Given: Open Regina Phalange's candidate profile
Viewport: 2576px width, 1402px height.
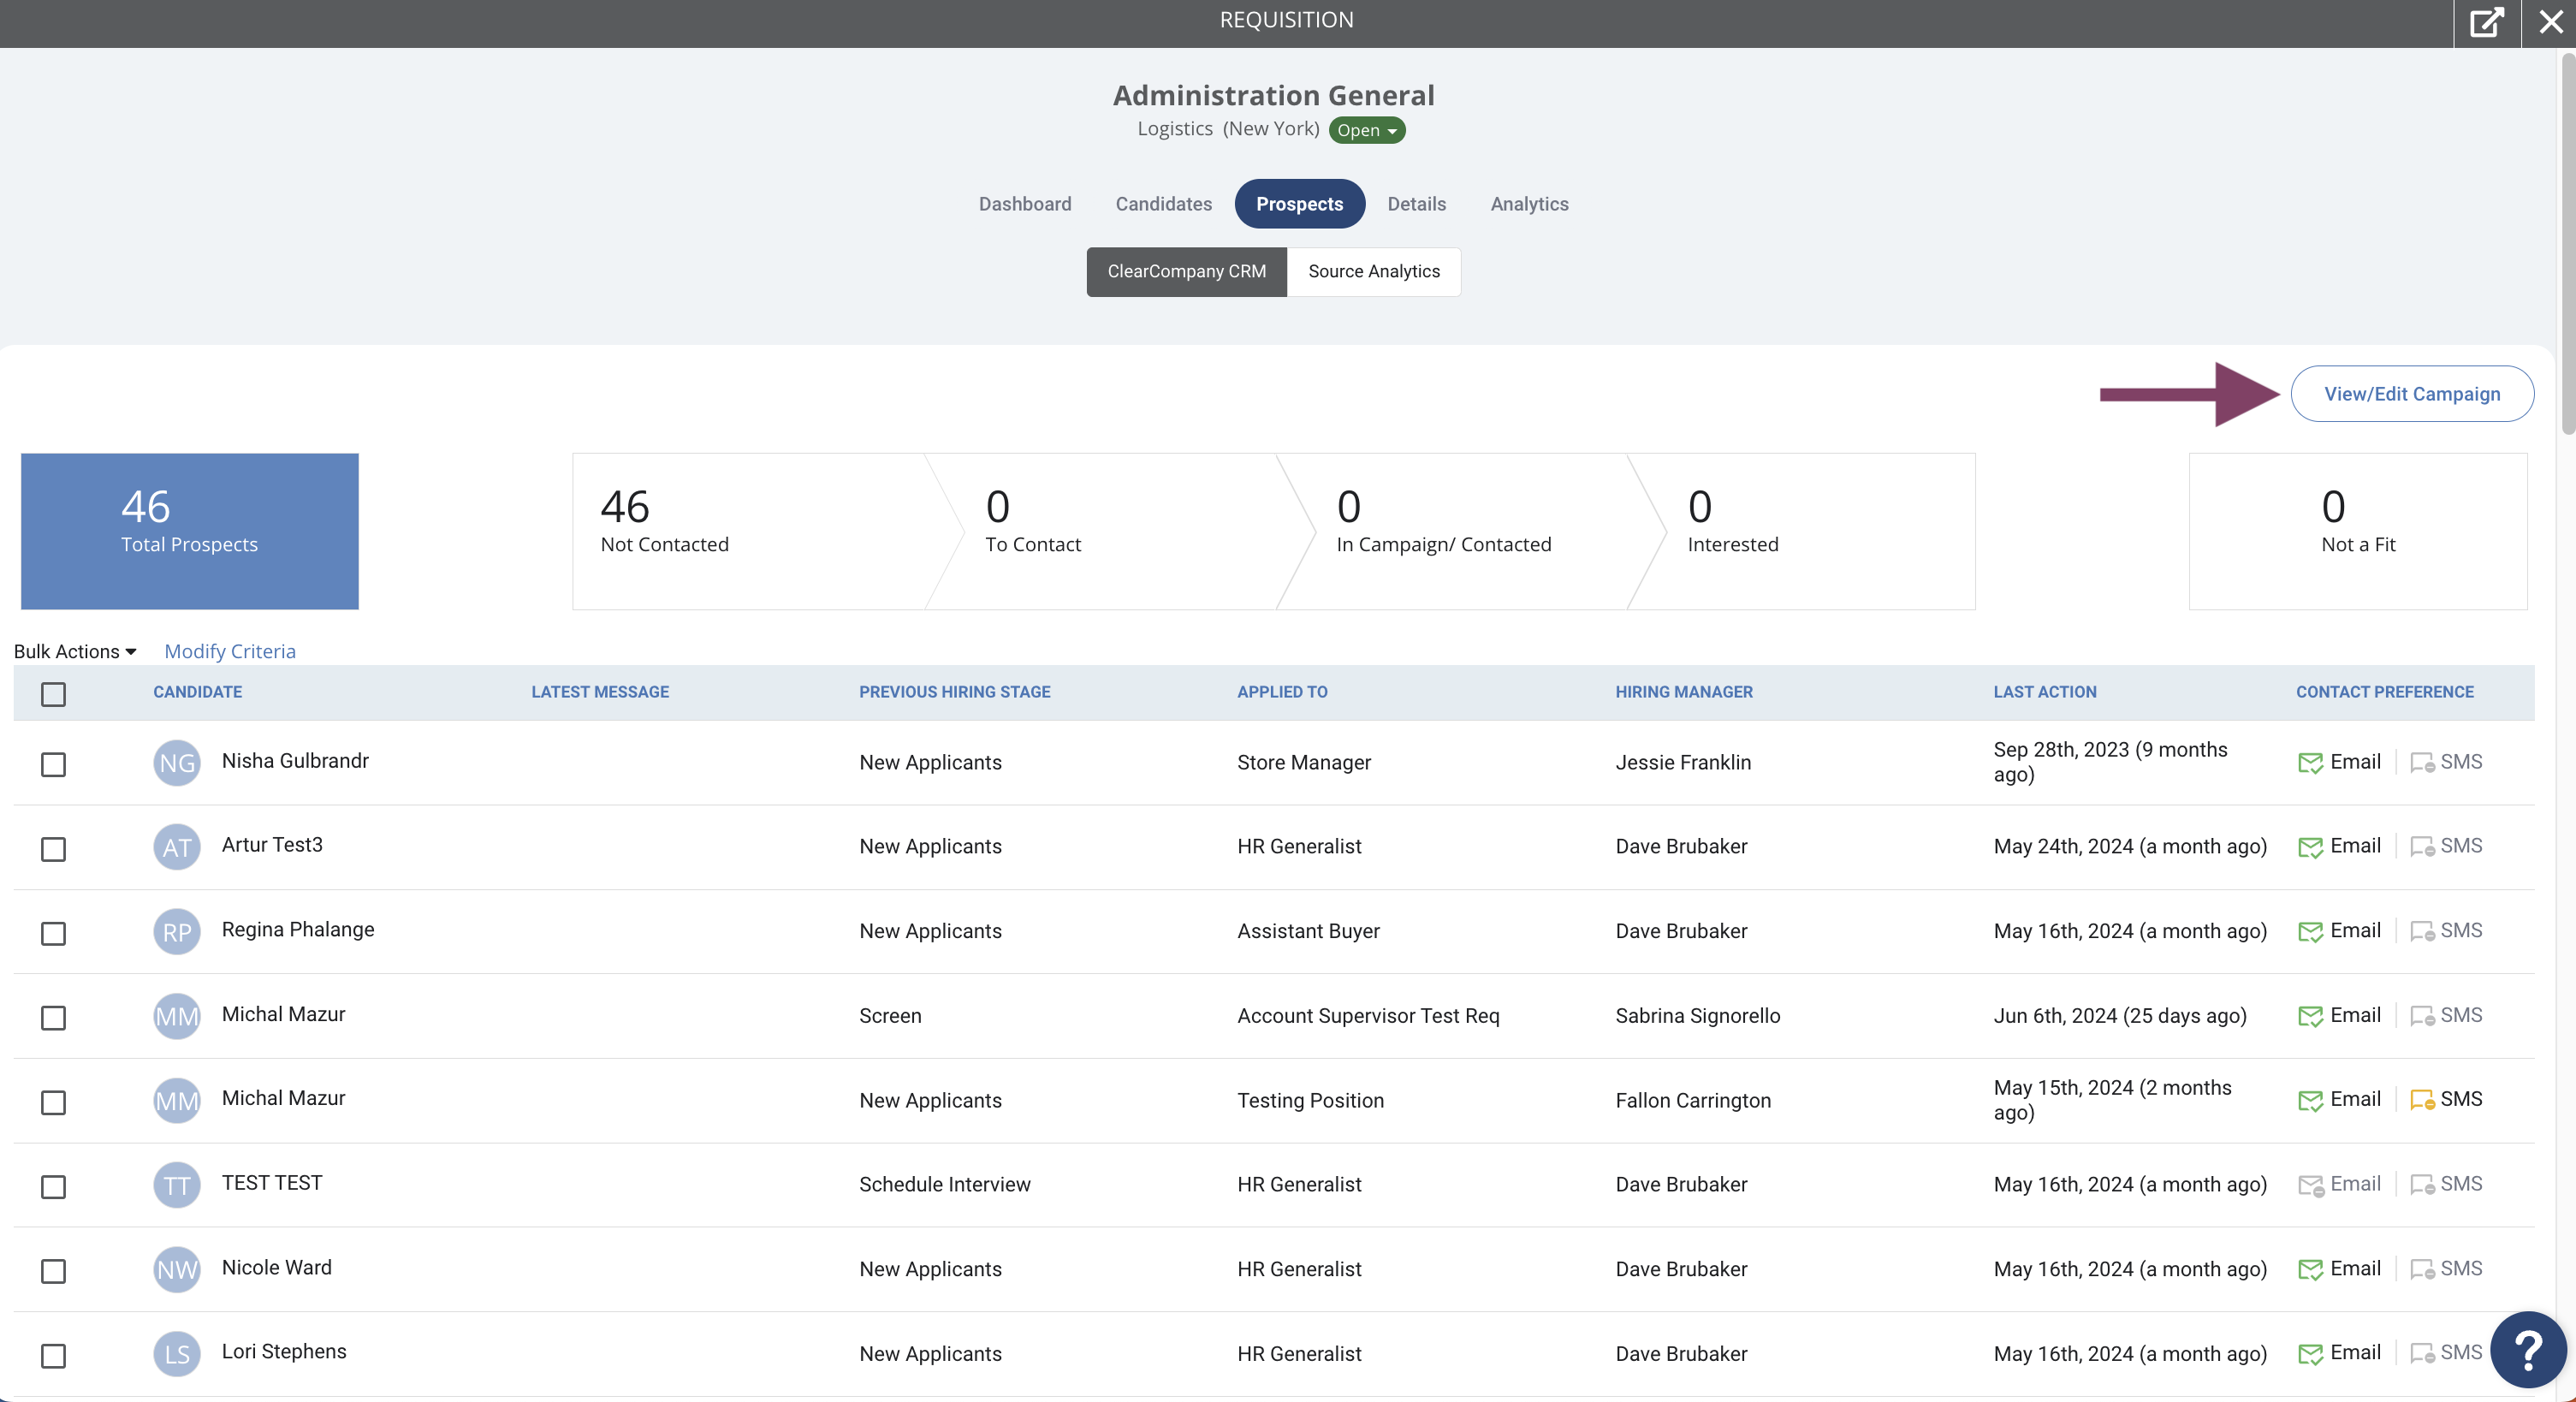Looking at the screenshot, I should click(x=298, y=930).
